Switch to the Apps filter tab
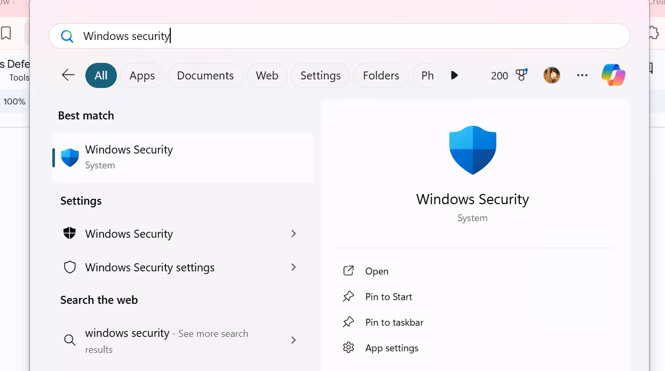The height and width of the screenshot is (371, 665). point(142,75)
